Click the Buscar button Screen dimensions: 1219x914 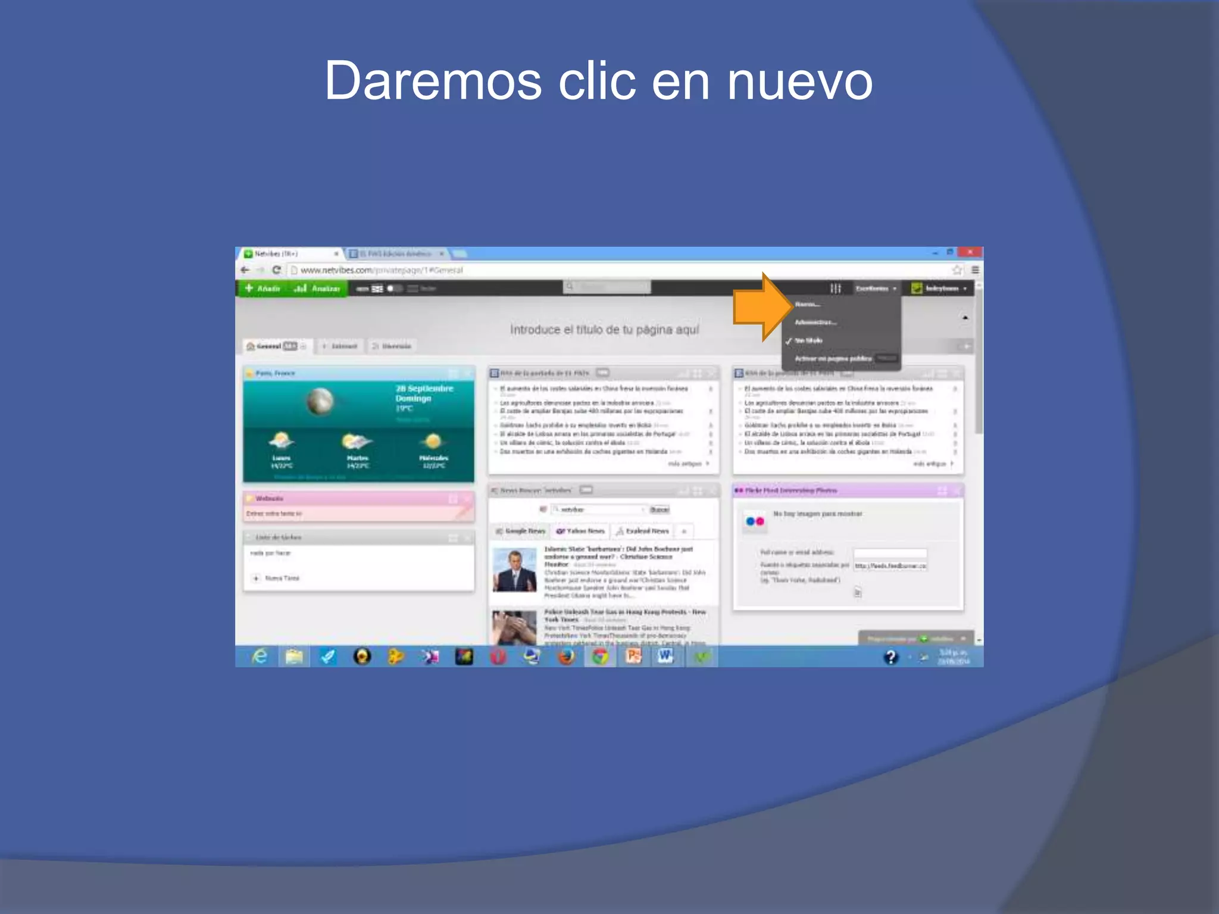coord(659,510)
